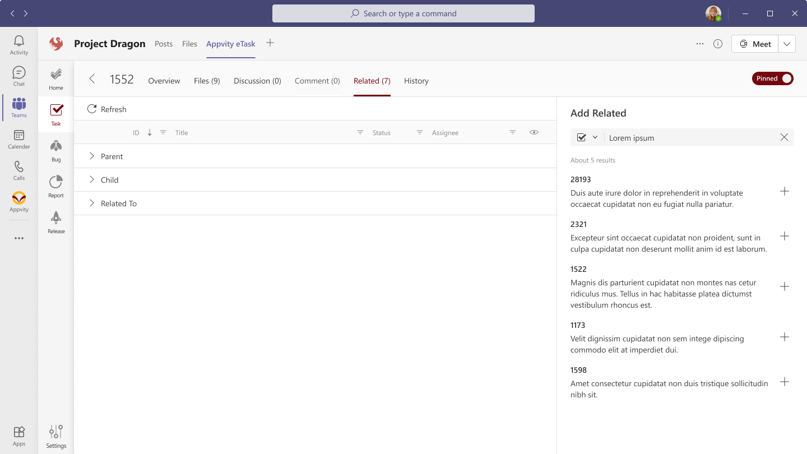Switch to the History tab
Screen dimensions: 807x454
(x=416, y=81)
